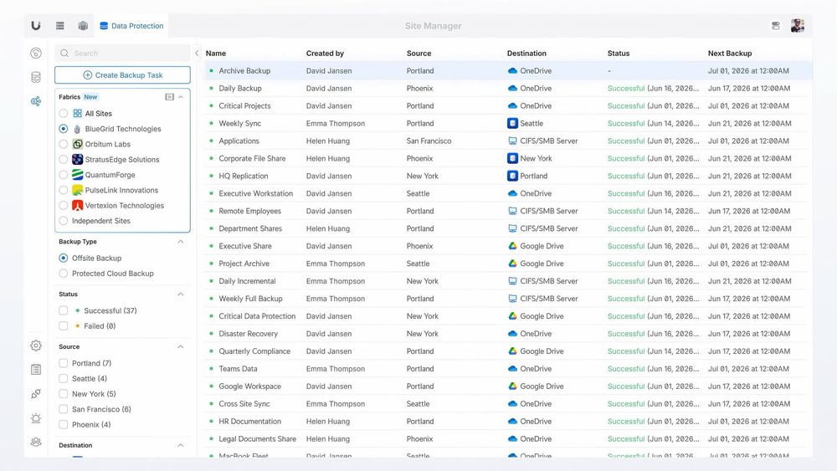Select Vertexion Technologies radio button

point(64,205)
